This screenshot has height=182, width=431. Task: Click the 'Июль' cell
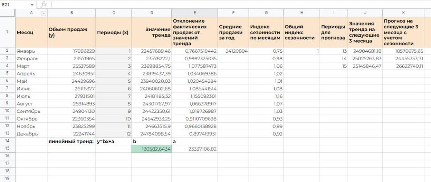click(31, 96)
